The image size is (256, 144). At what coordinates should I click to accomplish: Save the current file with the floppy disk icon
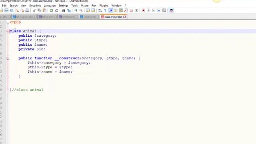click(6, 11)
